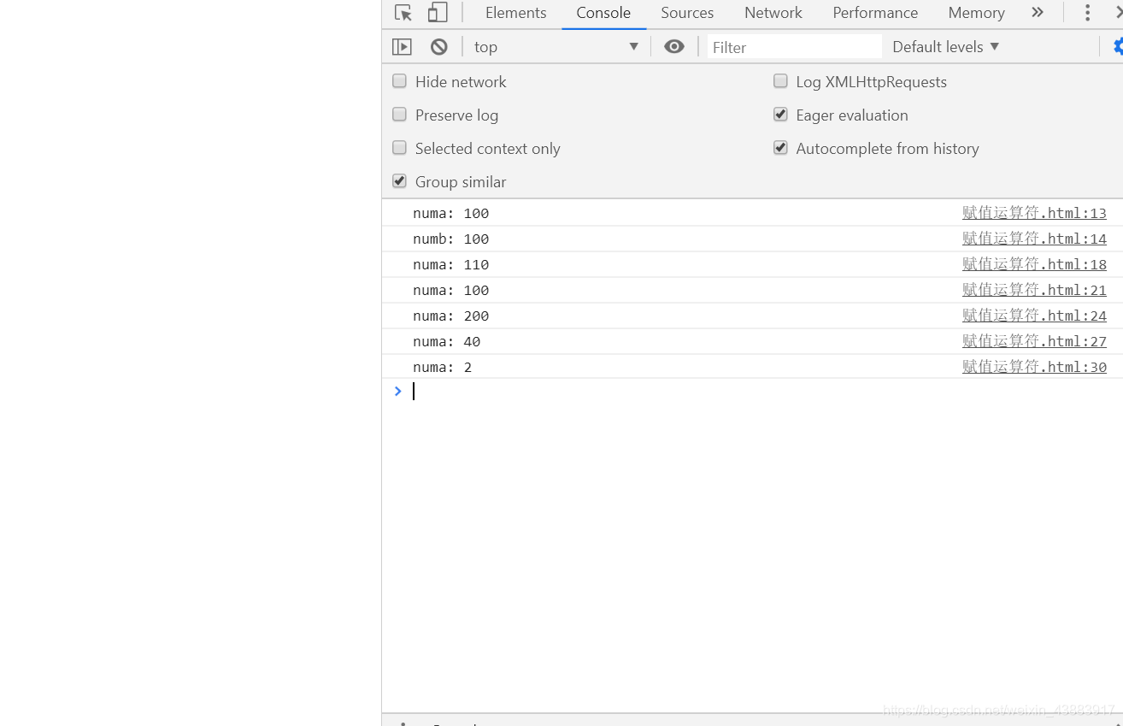Focus the Filter input field
The image size is (1123, 726).
[x=794, y=47]
